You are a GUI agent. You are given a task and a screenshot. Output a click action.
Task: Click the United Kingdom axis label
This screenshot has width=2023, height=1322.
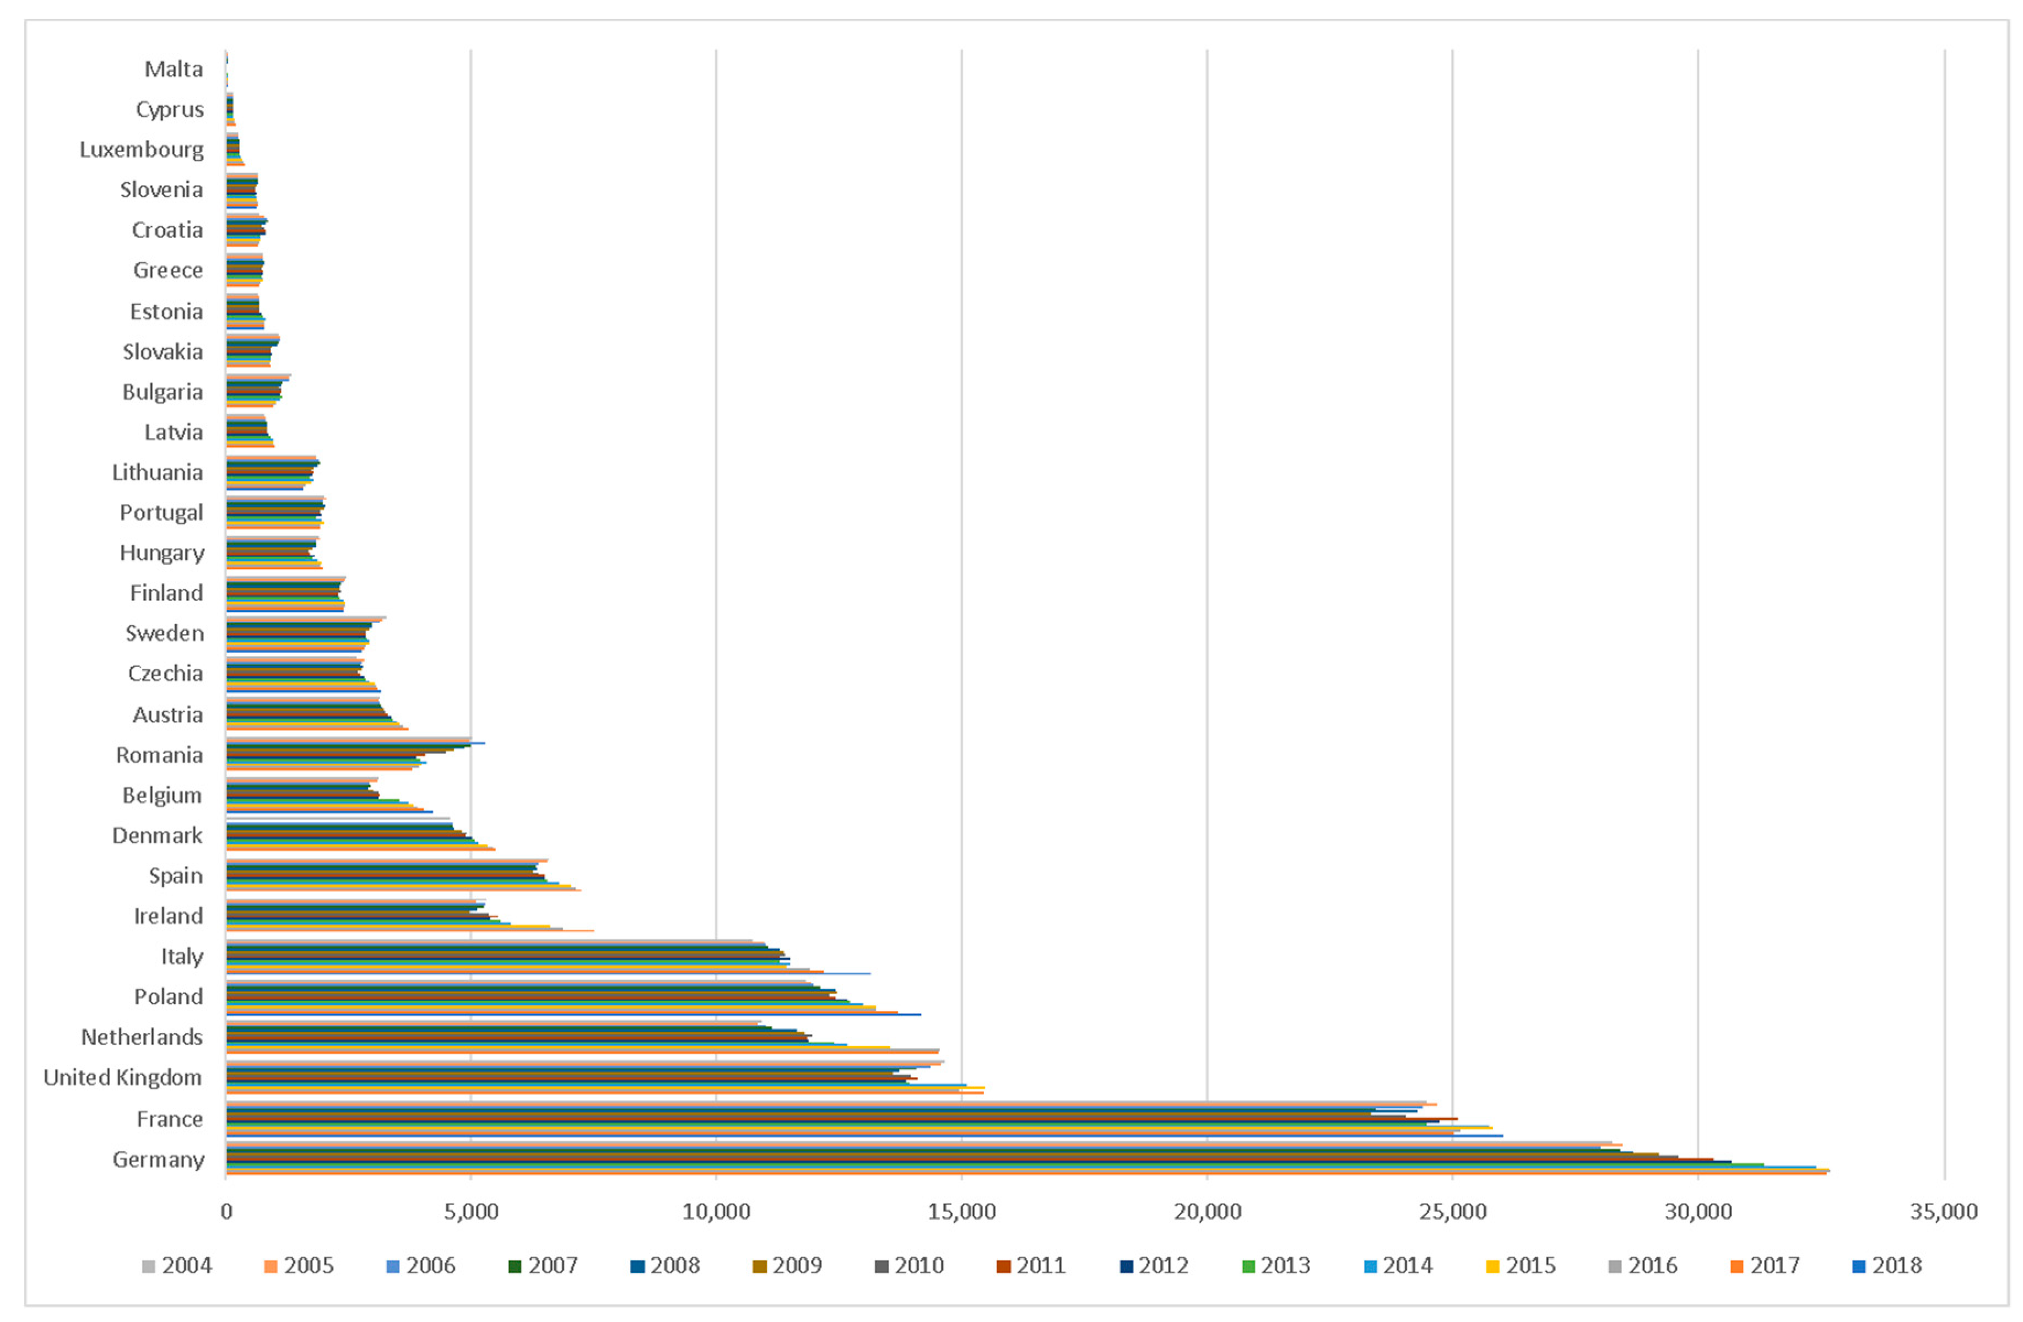(122, 1077)
